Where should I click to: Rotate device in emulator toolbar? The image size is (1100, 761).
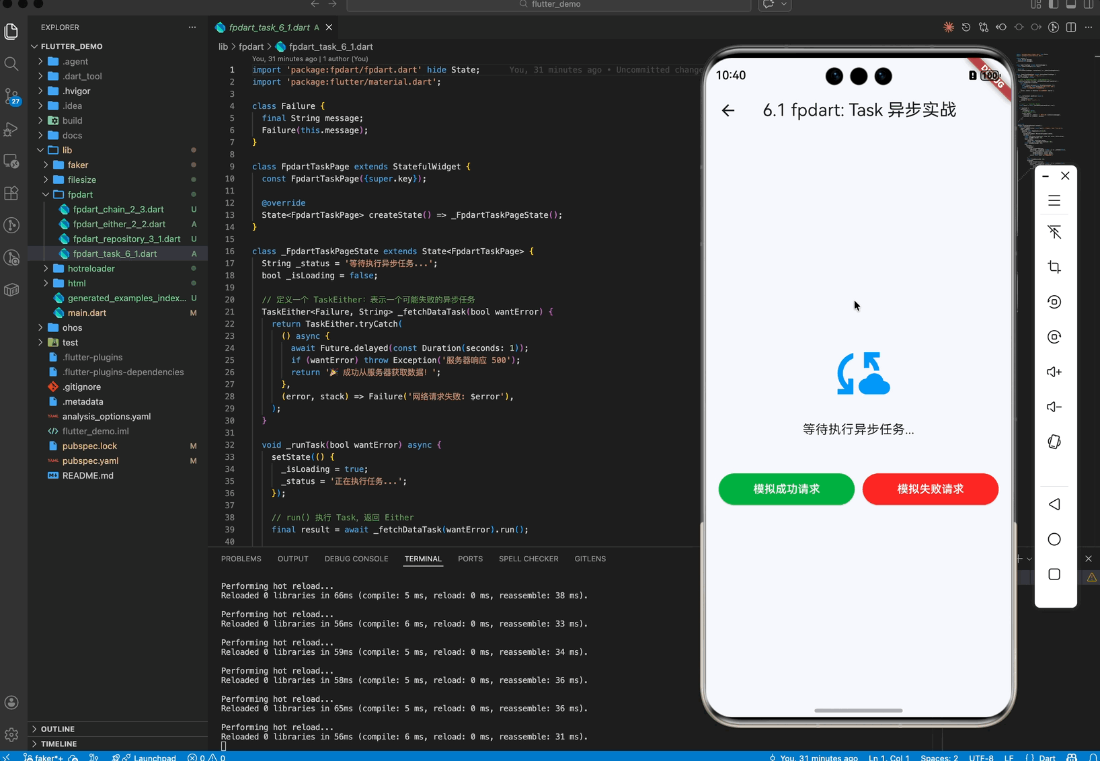point(1054,442)
